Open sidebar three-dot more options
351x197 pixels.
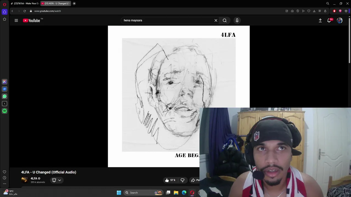pos(4,184)
